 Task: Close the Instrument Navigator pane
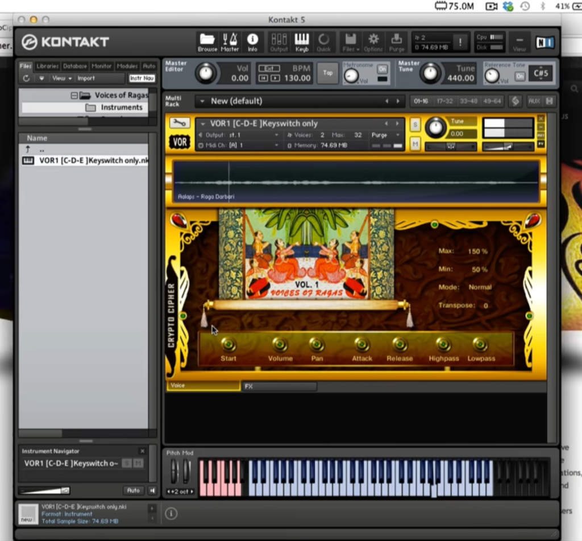coord(142,451)
